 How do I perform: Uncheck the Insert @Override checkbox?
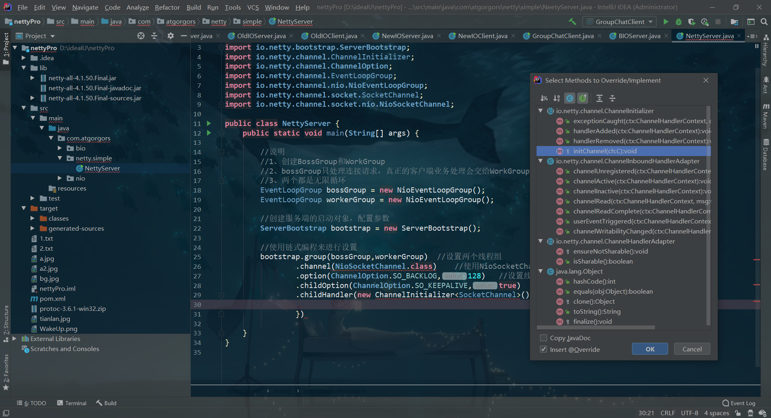pyautogui.click(x=544, y=349)
